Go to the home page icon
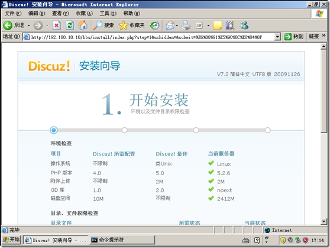This screenshot has height=248, width=330. click(x=83, y=25)
